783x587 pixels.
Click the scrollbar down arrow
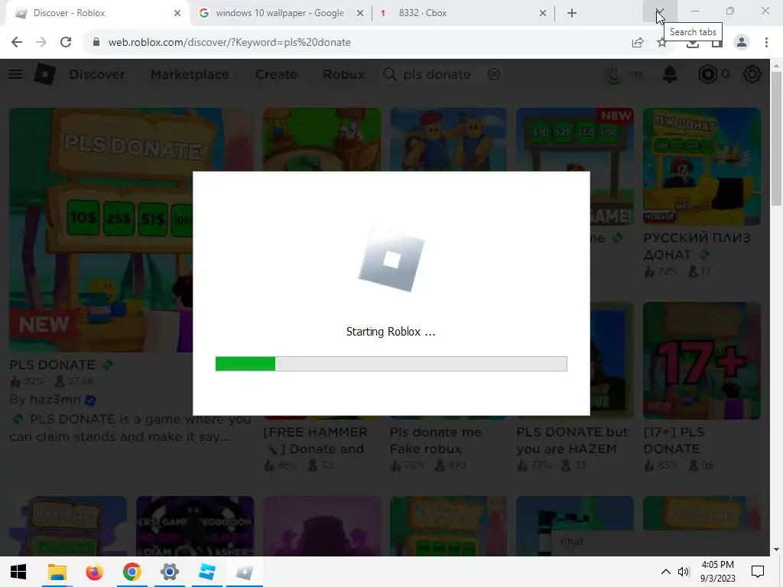(776, 550)
